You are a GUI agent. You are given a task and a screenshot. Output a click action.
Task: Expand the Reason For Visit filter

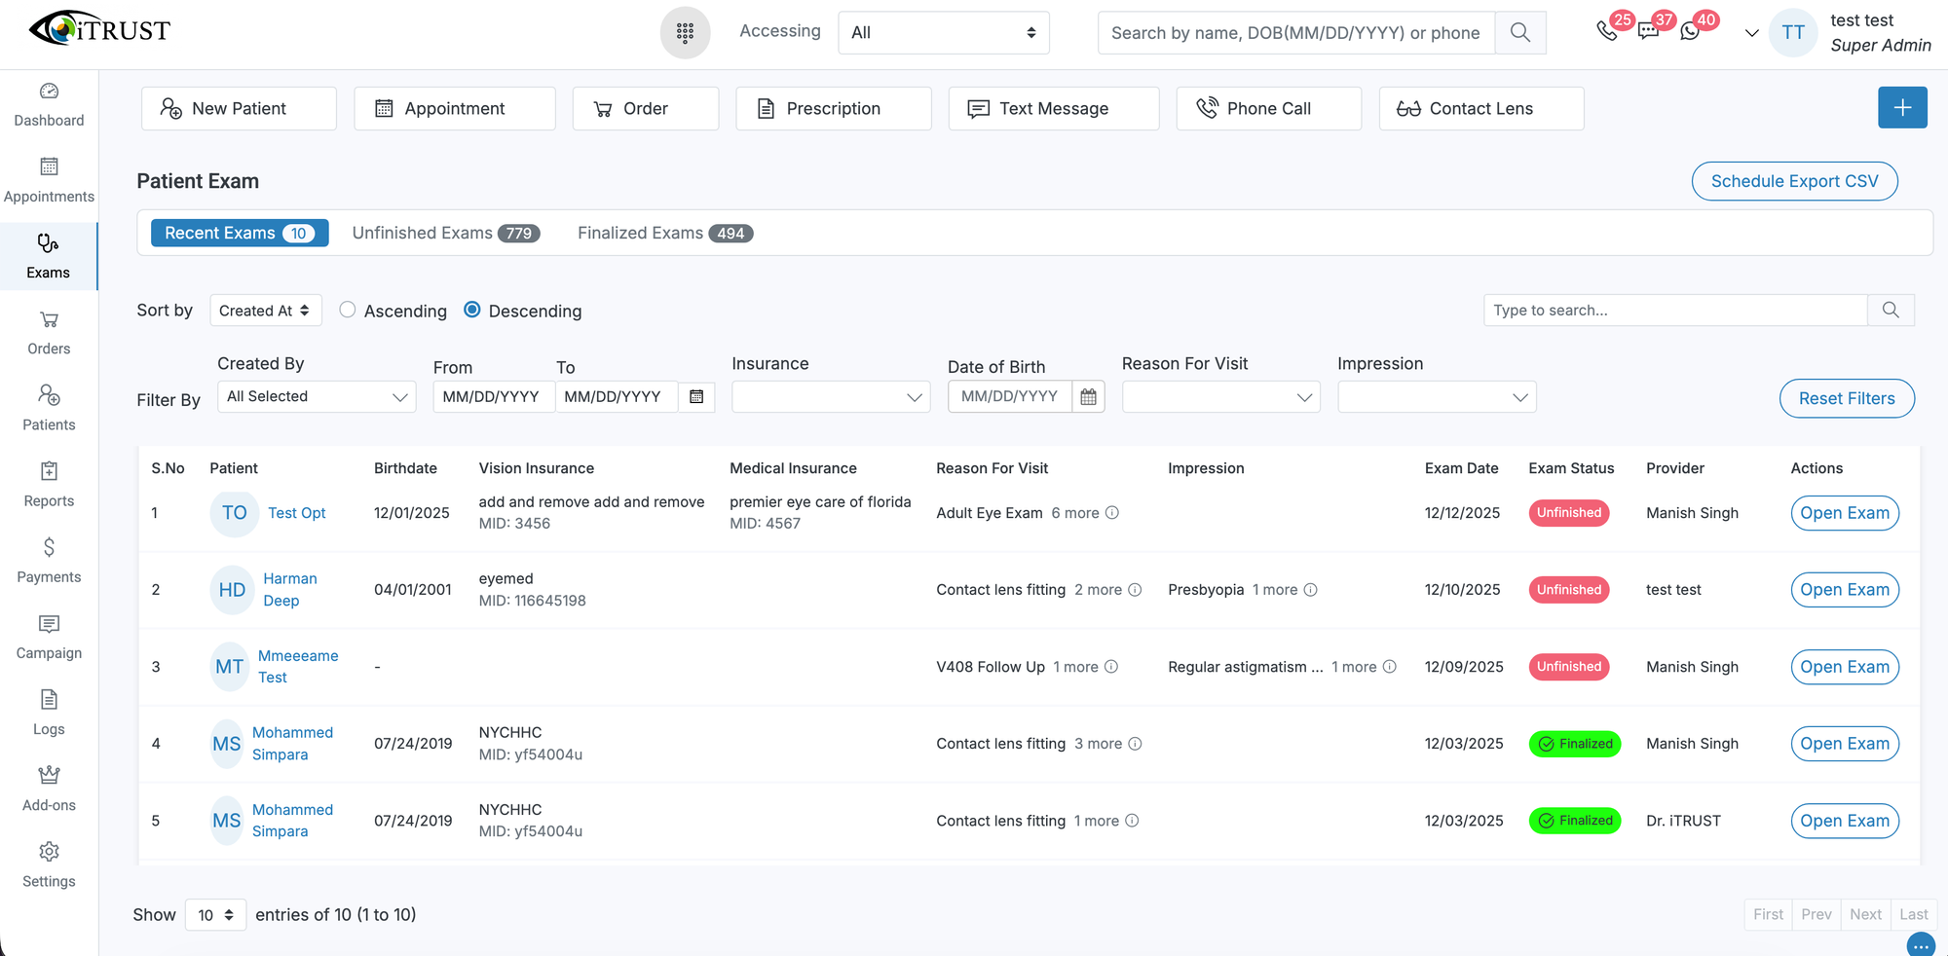pyautogui.click(x=1220, y=396)
